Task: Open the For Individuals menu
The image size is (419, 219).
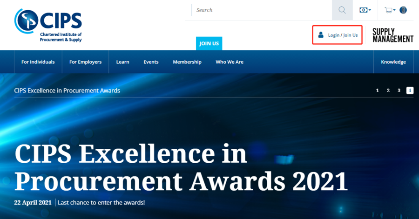Action: [x=38, y=62]
